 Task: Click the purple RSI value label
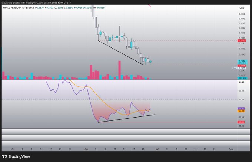click(x=241, y=109)
